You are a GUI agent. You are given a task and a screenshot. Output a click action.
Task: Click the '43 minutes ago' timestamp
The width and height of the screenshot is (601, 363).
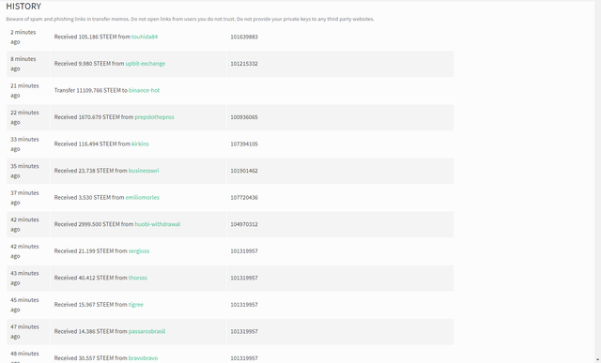coord(24,279)
